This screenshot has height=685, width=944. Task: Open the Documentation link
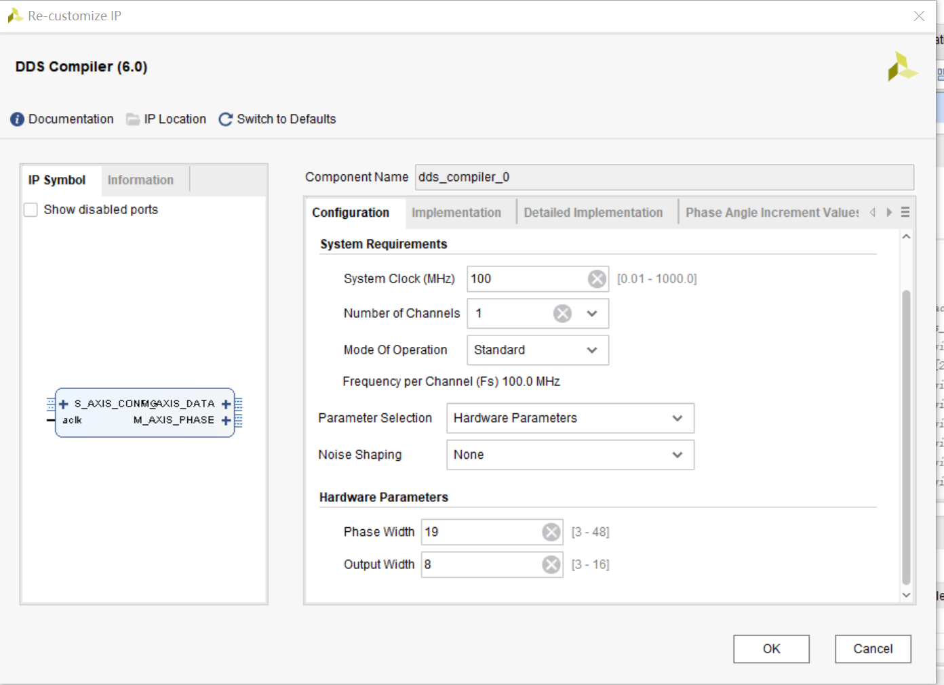(x=71, y=119)
